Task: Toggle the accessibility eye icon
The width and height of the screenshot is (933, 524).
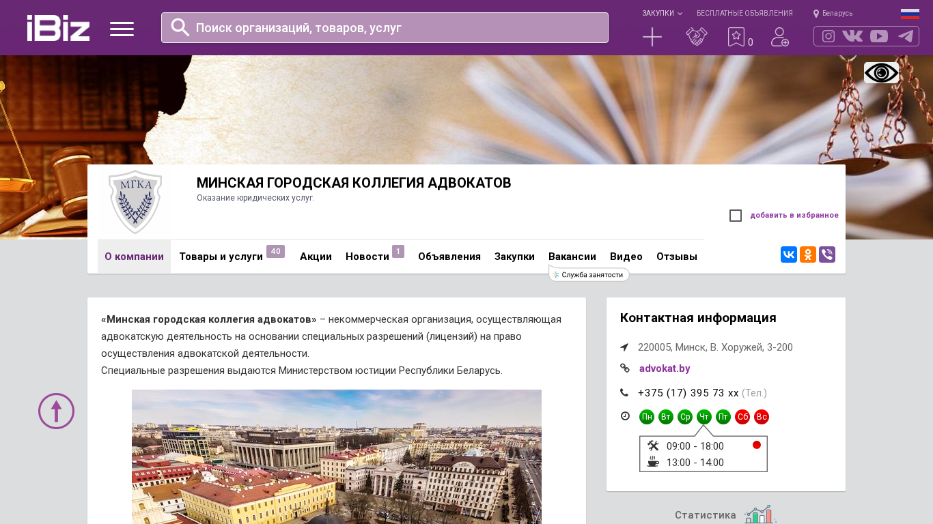Action: pos(881,73)
